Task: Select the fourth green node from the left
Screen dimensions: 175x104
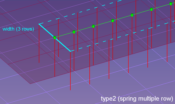Action: pos(113,21)
